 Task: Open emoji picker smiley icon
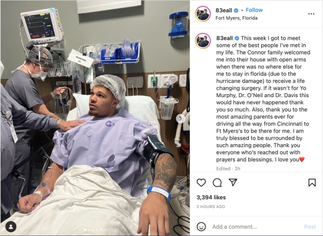pyautogui.click(x=201, y=227)
